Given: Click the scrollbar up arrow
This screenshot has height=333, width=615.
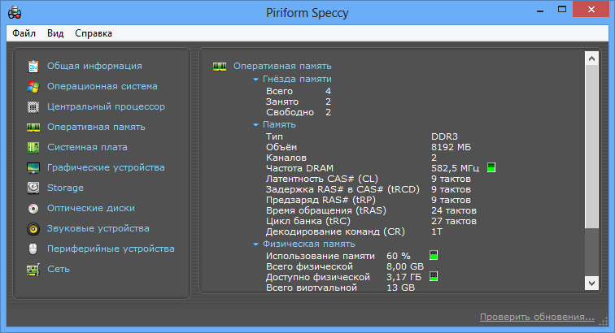Looking at the screenshot, I should (591, 58).
